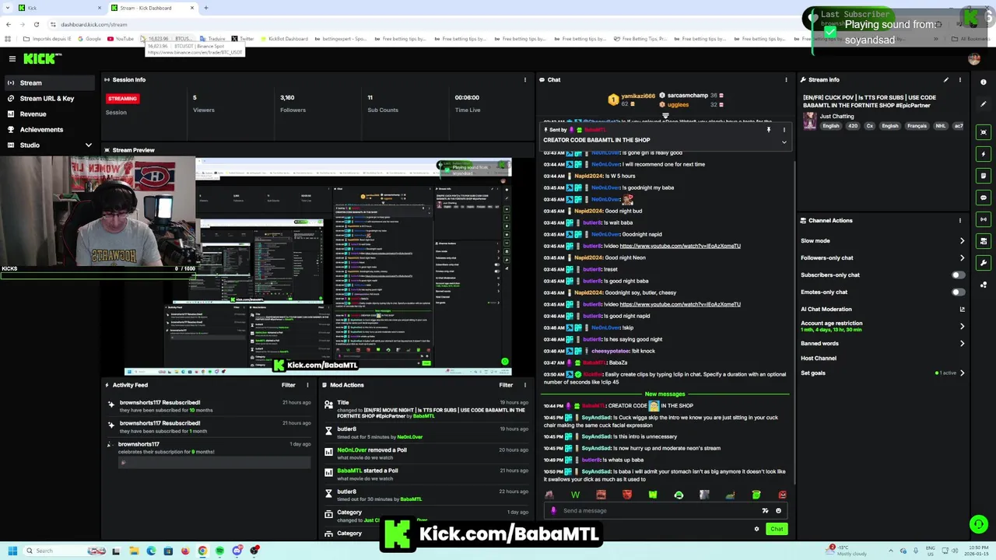Screen dimensions: 996x560
Task: Click the Channel Actions icon in right sidebar
Action: pyautogui.click(x=984, y=241)
